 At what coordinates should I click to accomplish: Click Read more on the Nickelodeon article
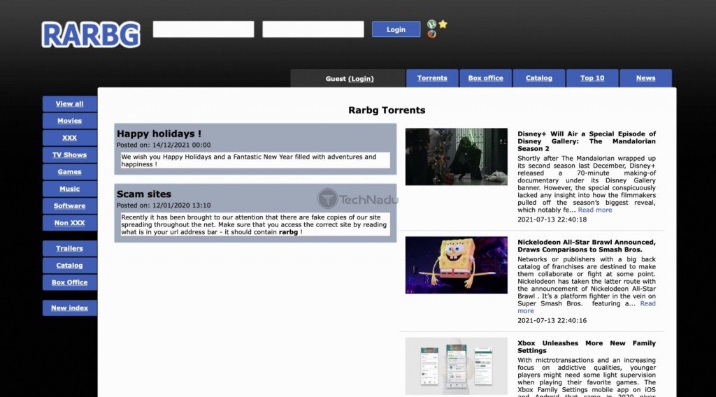[x=647, y=303]
